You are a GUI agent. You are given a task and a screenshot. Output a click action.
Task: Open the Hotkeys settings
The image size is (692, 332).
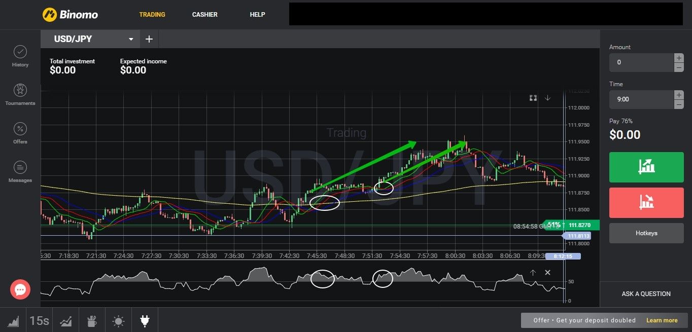pyautogui.click(x=646, y=233)
